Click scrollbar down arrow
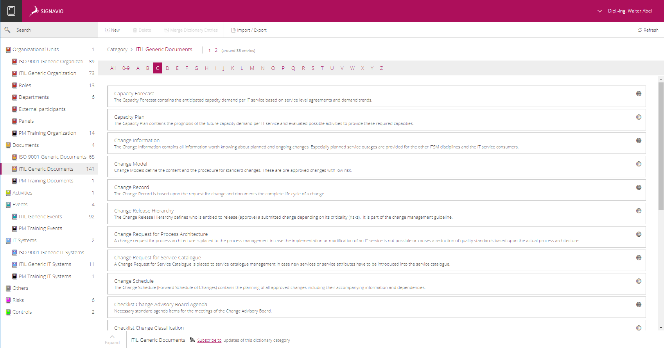Screen dimensions: 664x348 click(x=661, y=328)
